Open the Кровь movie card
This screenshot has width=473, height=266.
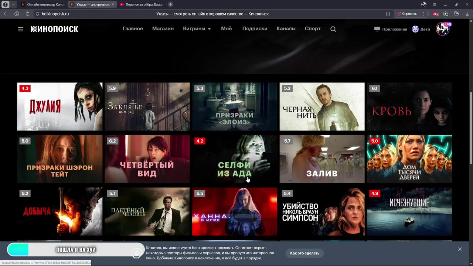(x=409, y=107)
